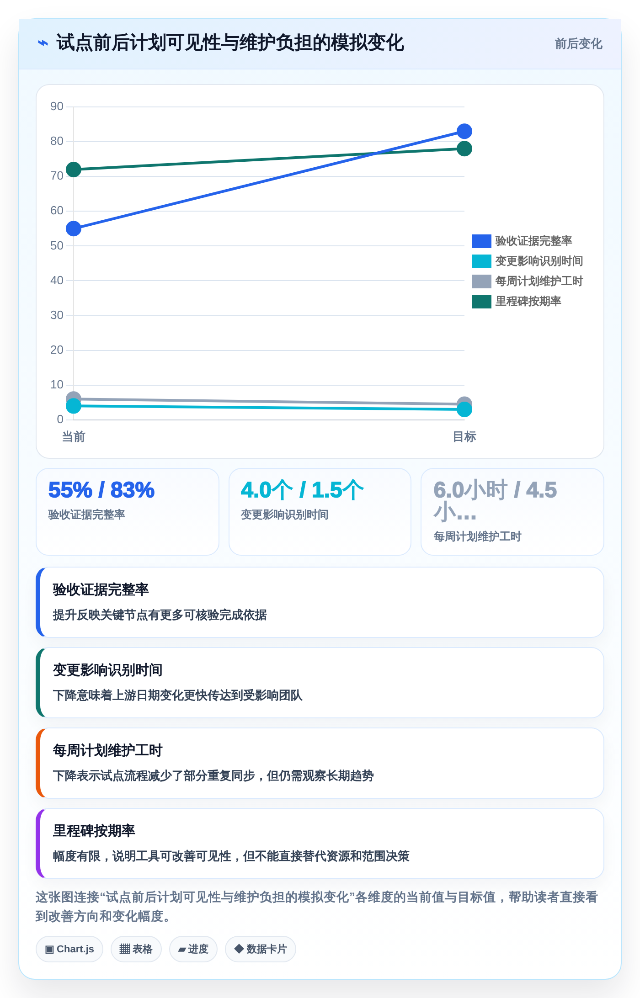
Task: Click the cyan 变更影响识别时间 point at 当前
Action: tap(74, 406)
